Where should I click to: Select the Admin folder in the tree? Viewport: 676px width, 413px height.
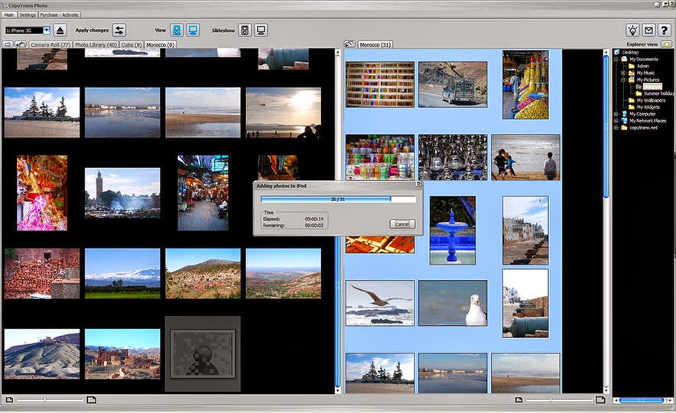click(x=642, y=66)
